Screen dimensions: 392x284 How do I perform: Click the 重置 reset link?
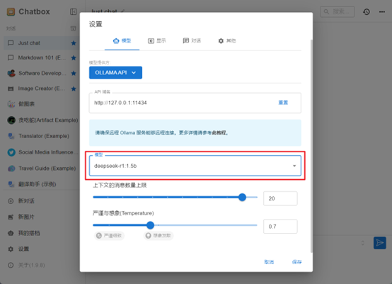[x=283, y=103]
